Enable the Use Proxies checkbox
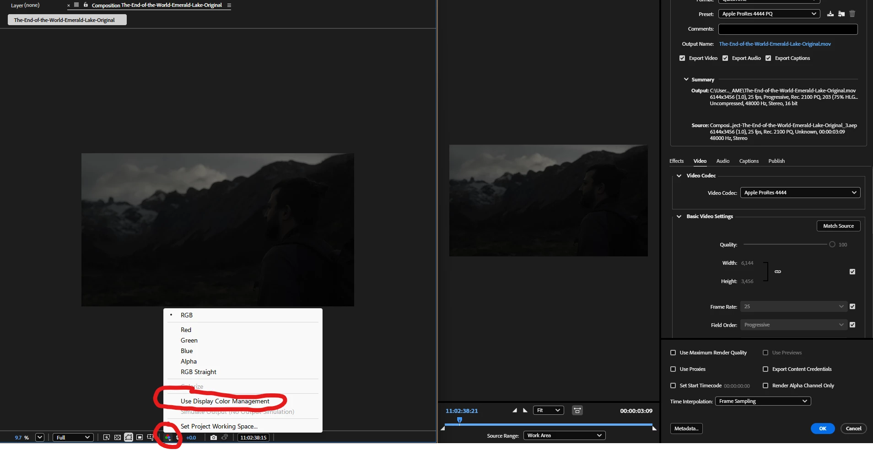This screenshot has width=873, height=450. coord(673,369)
